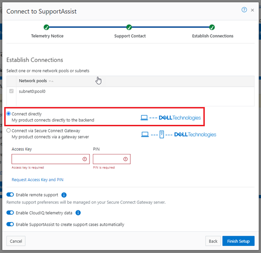Click the Establish Connections step checkmark

coord(212,27)
